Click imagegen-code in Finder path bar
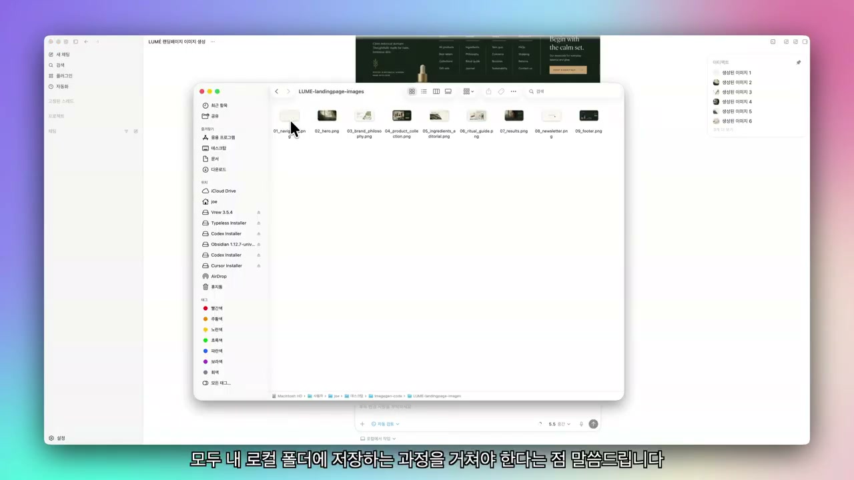 tap(385, 396)
